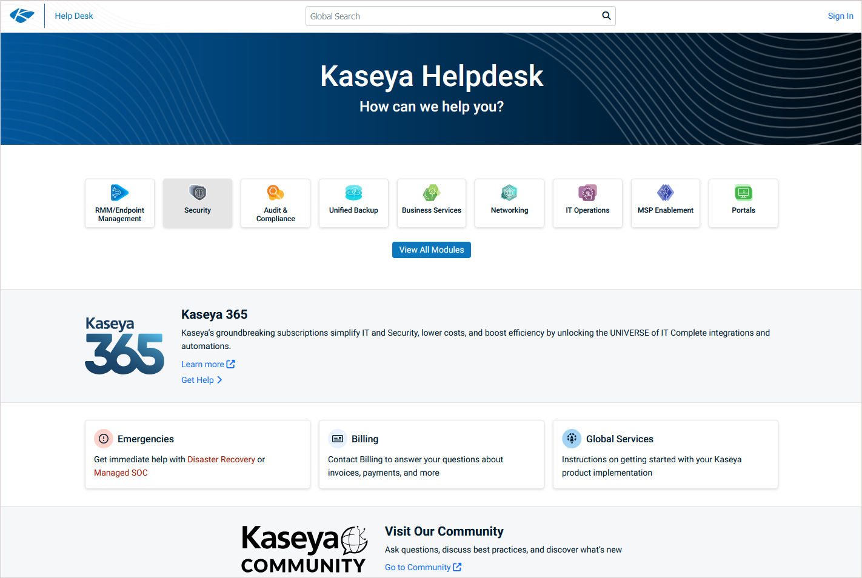Open Unified Backup module icon

353,193
